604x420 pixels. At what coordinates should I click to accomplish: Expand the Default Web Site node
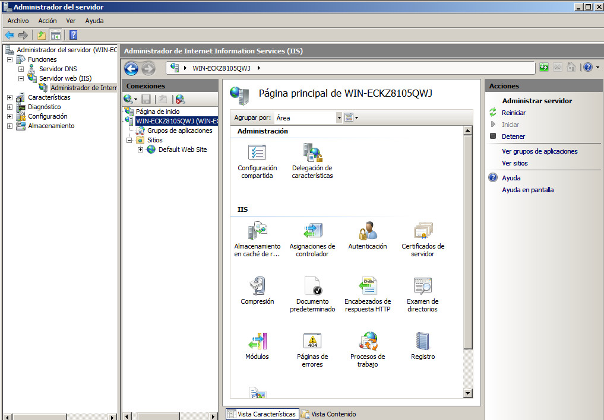click(x=141, y=149)
